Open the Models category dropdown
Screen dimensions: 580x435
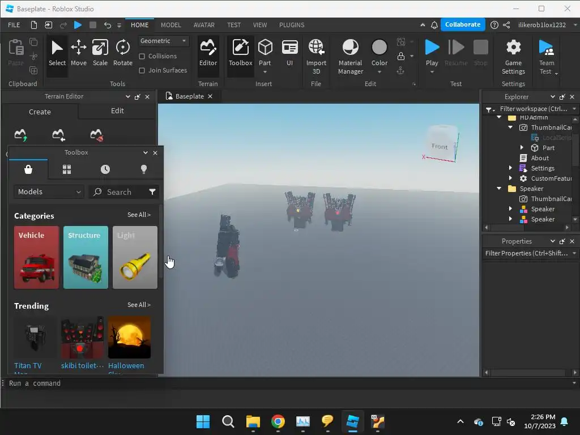coord(49,191)
